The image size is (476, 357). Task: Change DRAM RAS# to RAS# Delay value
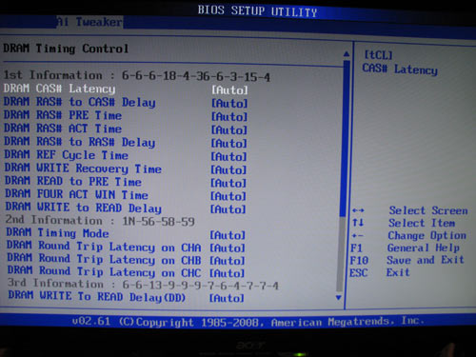click(228, 144)
